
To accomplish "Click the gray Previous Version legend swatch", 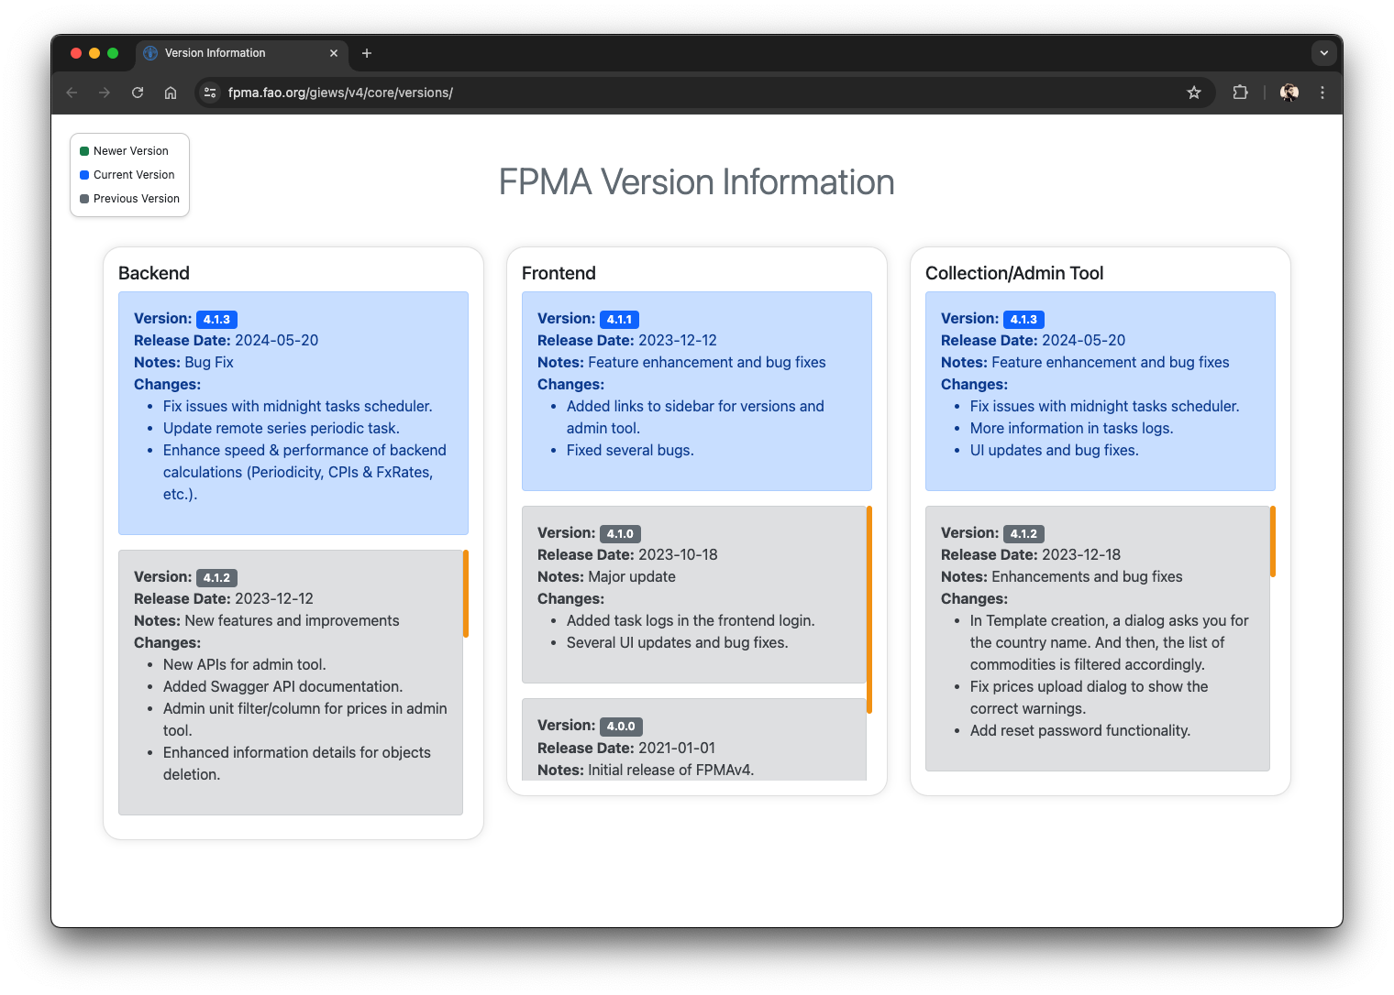I will (84, 199).
